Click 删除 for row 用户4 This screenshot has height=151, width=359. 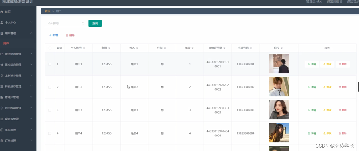[x=342, y=133]
